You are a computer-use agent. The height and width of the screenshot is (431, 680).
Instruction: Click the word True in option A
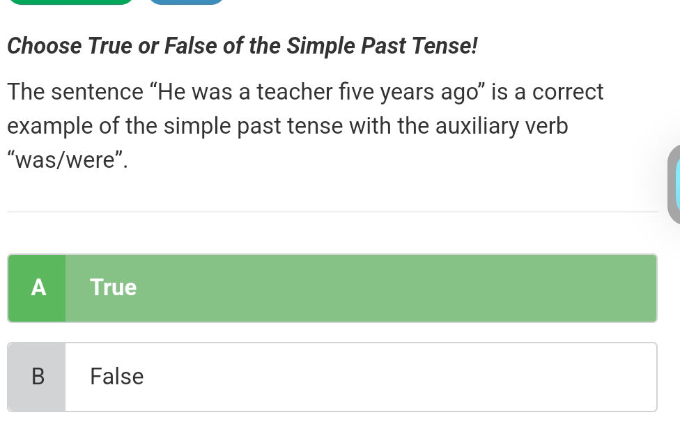pyautogui.click(x=113, y=288)
